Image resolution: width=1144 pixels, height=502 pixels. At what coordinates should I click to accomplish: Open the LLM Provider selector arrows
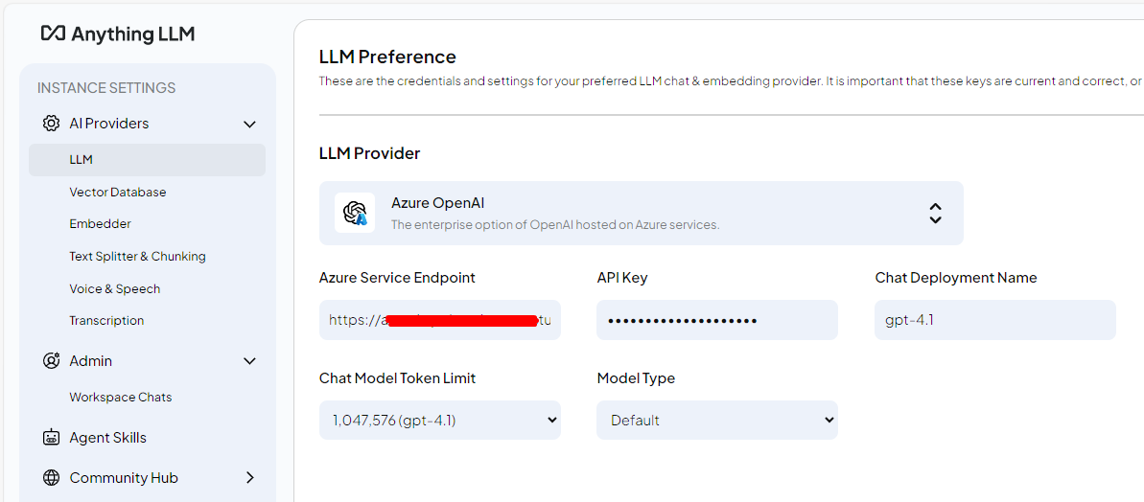[x=935, y=213]
